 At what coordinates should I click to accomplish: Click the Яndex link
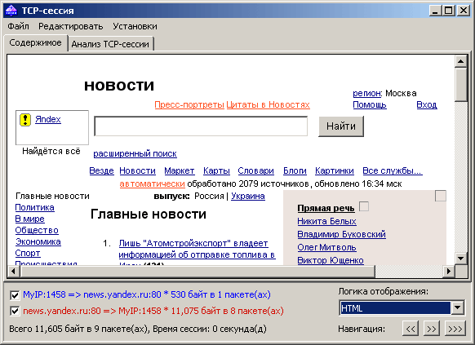tap(48, 119)
